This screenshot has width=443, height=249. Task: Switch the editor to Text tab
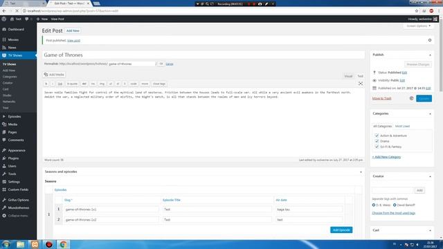coord(360,76)
